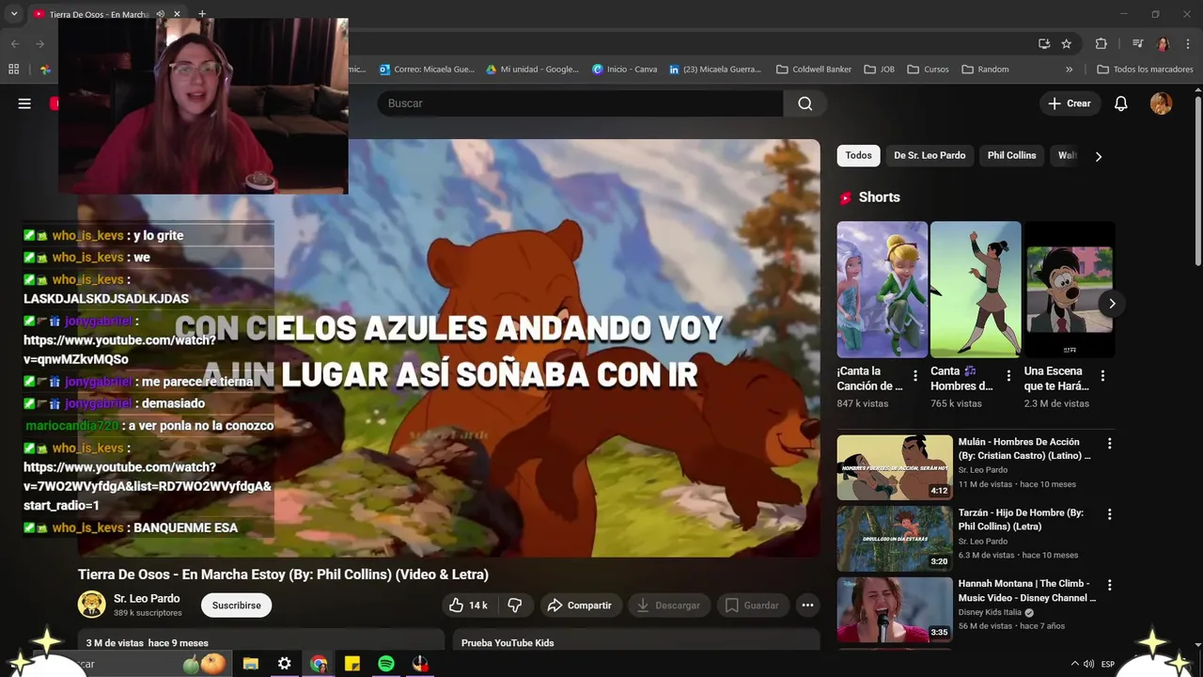This screenshot has height=677, width=1203.
Task: Select the Phil Collins filter chip
Action: [x=1011, y=156]
